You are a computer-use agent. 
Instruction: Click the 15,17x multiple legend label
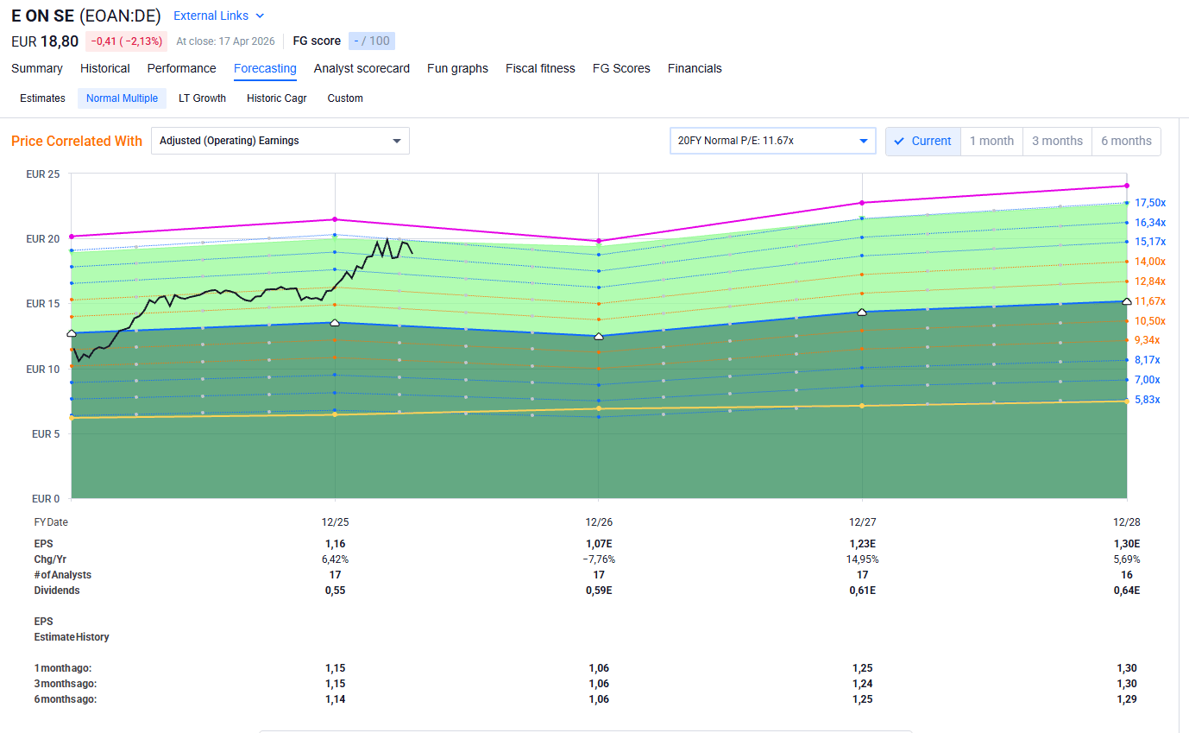(1150, 242)
